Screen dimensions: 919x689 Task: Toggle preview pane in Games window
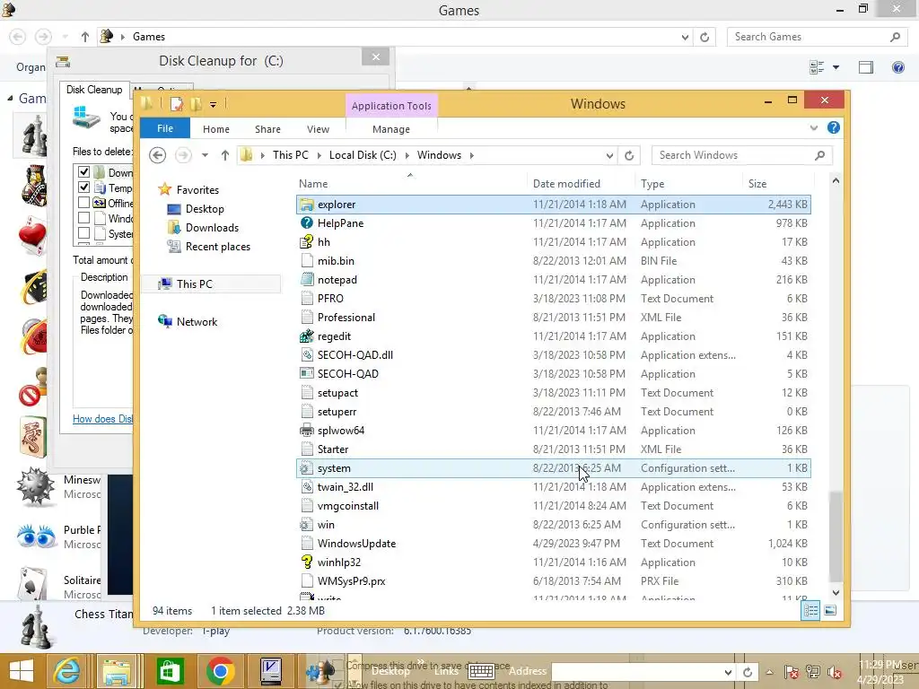(x=866, y=67)
